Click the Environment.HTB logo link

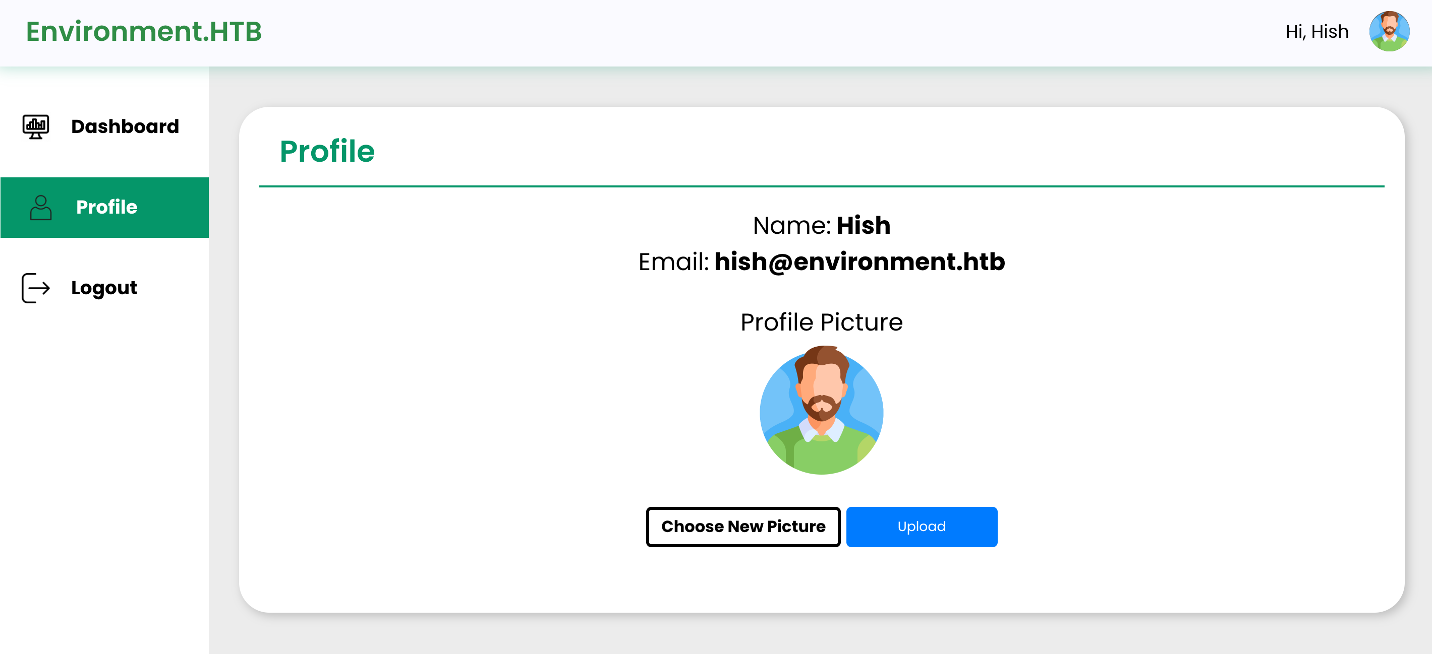click(x=143, y=32)
